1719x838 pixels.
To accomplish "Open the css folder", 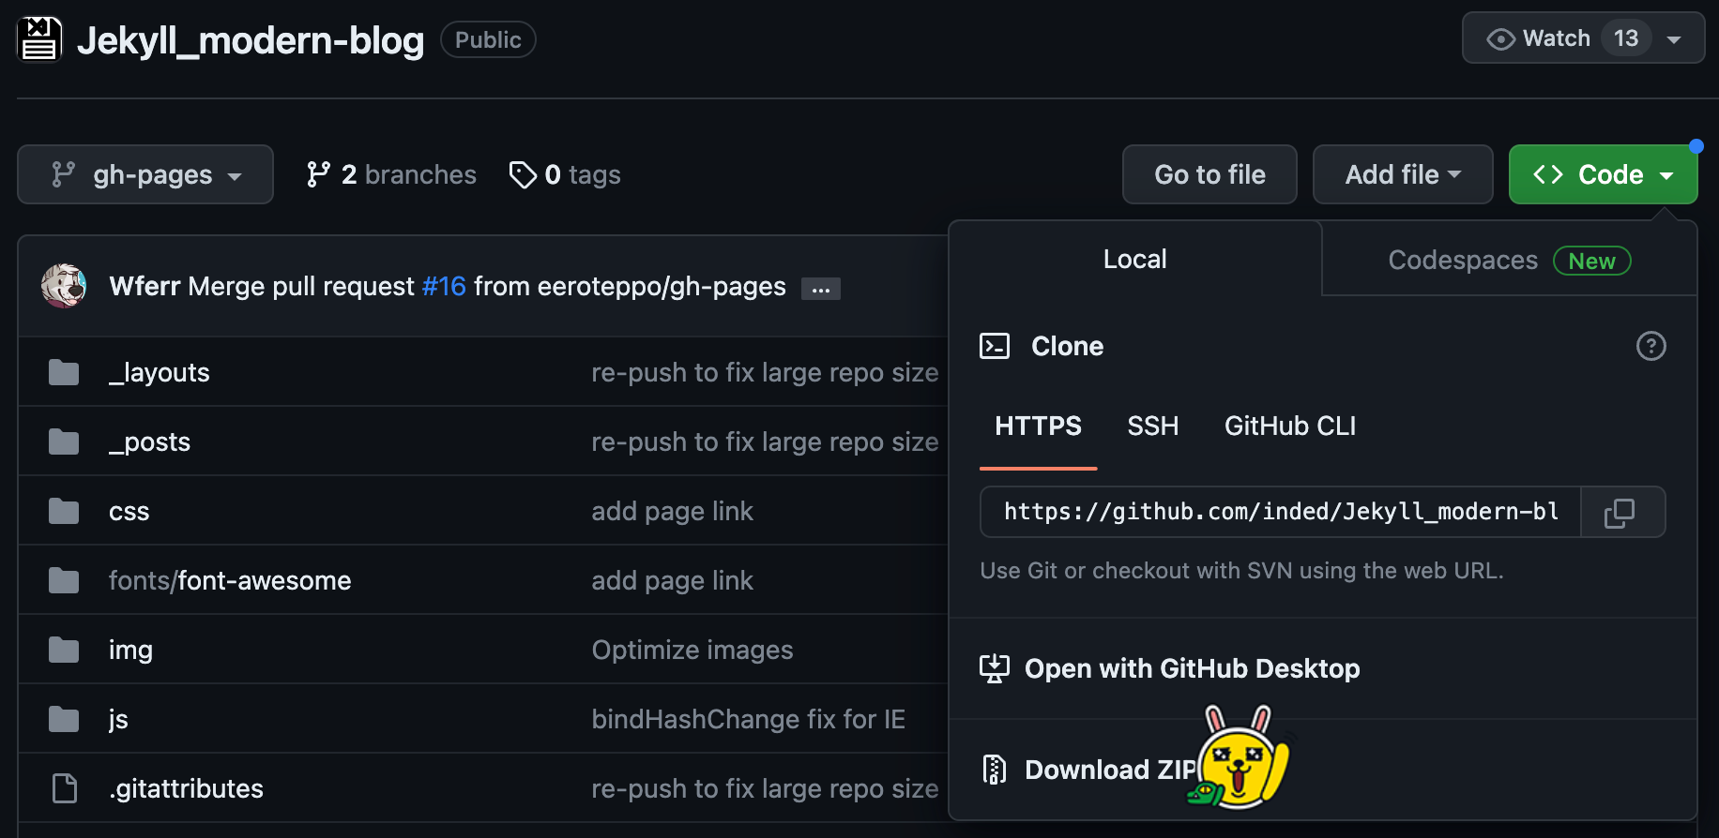I will pos(129,511).
